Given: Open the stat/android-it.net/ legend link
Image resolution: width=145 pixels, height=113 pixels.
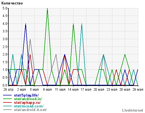Looking at the screenshot, I should point(30,110).
